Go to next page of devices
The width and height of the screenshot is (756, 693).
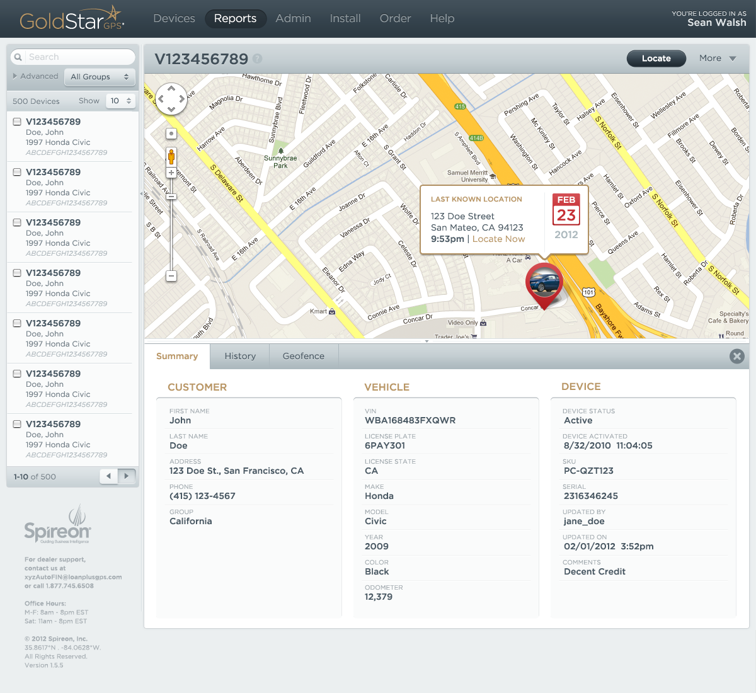pos(127,476)
